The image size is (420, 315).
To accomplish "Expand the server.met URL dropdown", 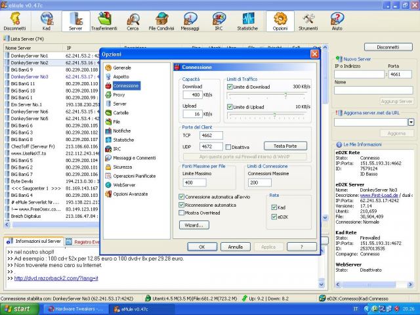I will [x=411, y=122].
